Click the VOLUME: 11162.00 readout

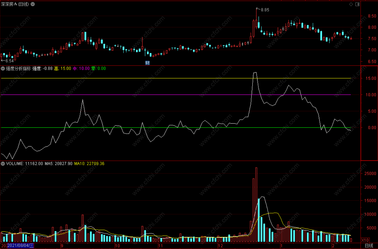click(24, 164)
